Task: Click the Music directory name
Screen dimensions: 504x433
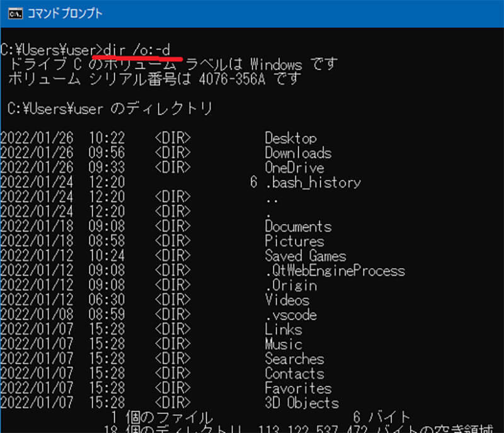Action: 283,345
